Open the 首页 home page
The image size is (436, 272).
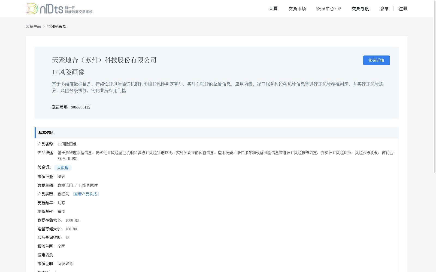point(273,9)
